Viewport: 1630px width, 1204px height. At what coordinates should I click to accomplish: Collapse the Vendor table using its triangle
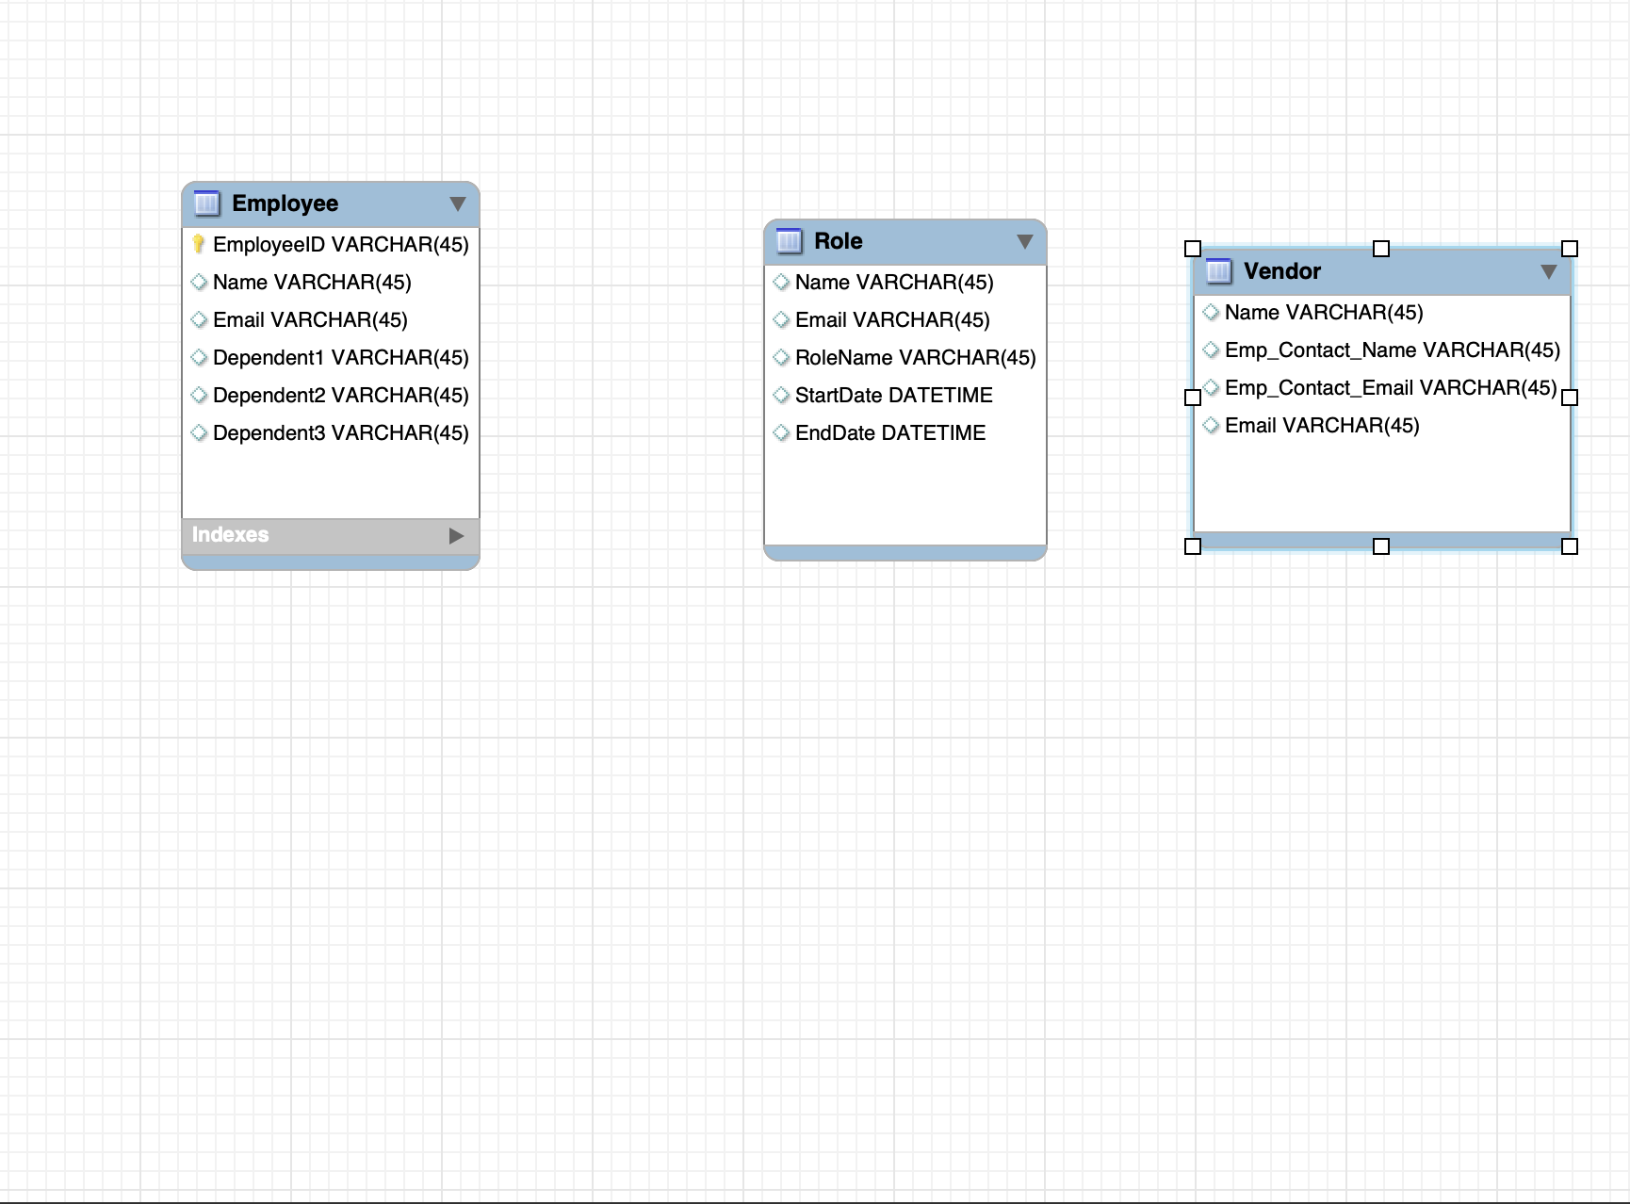(1549, 270)
